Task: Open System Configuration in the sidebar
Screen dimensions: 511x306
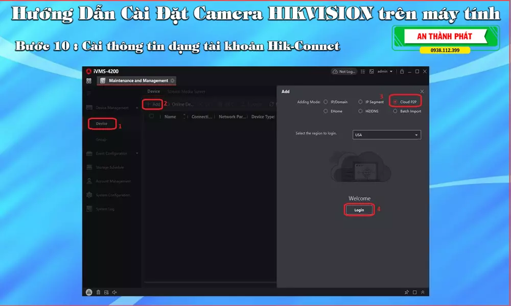Action: 113,195
